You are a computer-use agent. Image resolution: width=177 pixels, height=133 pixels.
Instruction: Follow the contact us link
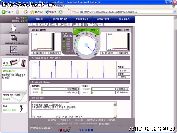(x=104, y=124)
